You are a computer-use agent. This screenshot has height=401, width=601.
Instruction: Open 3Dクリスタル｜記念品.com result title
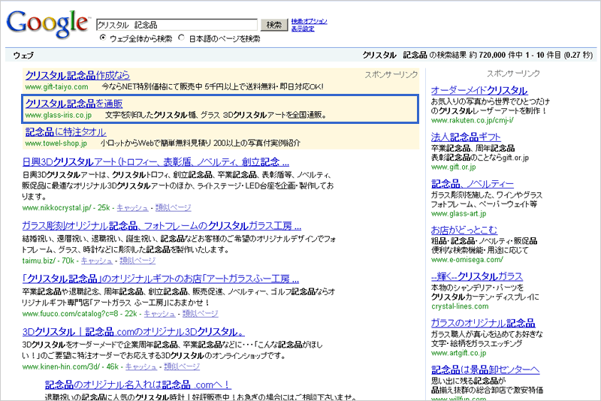(x=133, y=331)
